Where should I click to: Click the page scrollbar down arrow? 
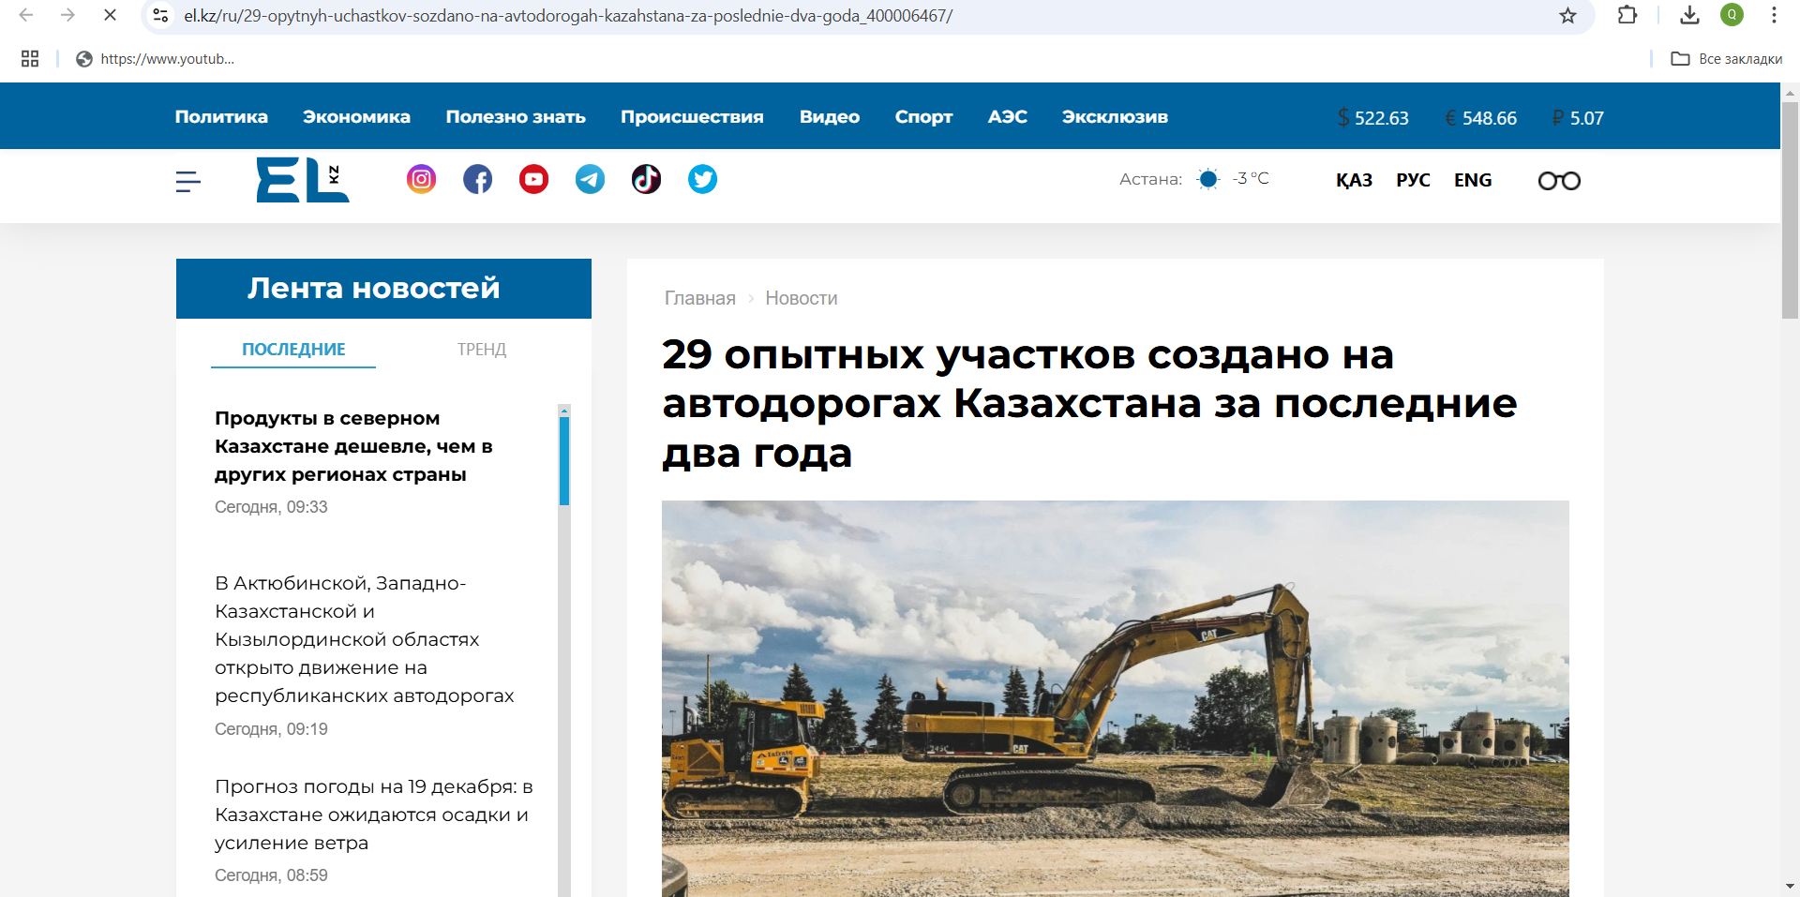click(1790, 886)
